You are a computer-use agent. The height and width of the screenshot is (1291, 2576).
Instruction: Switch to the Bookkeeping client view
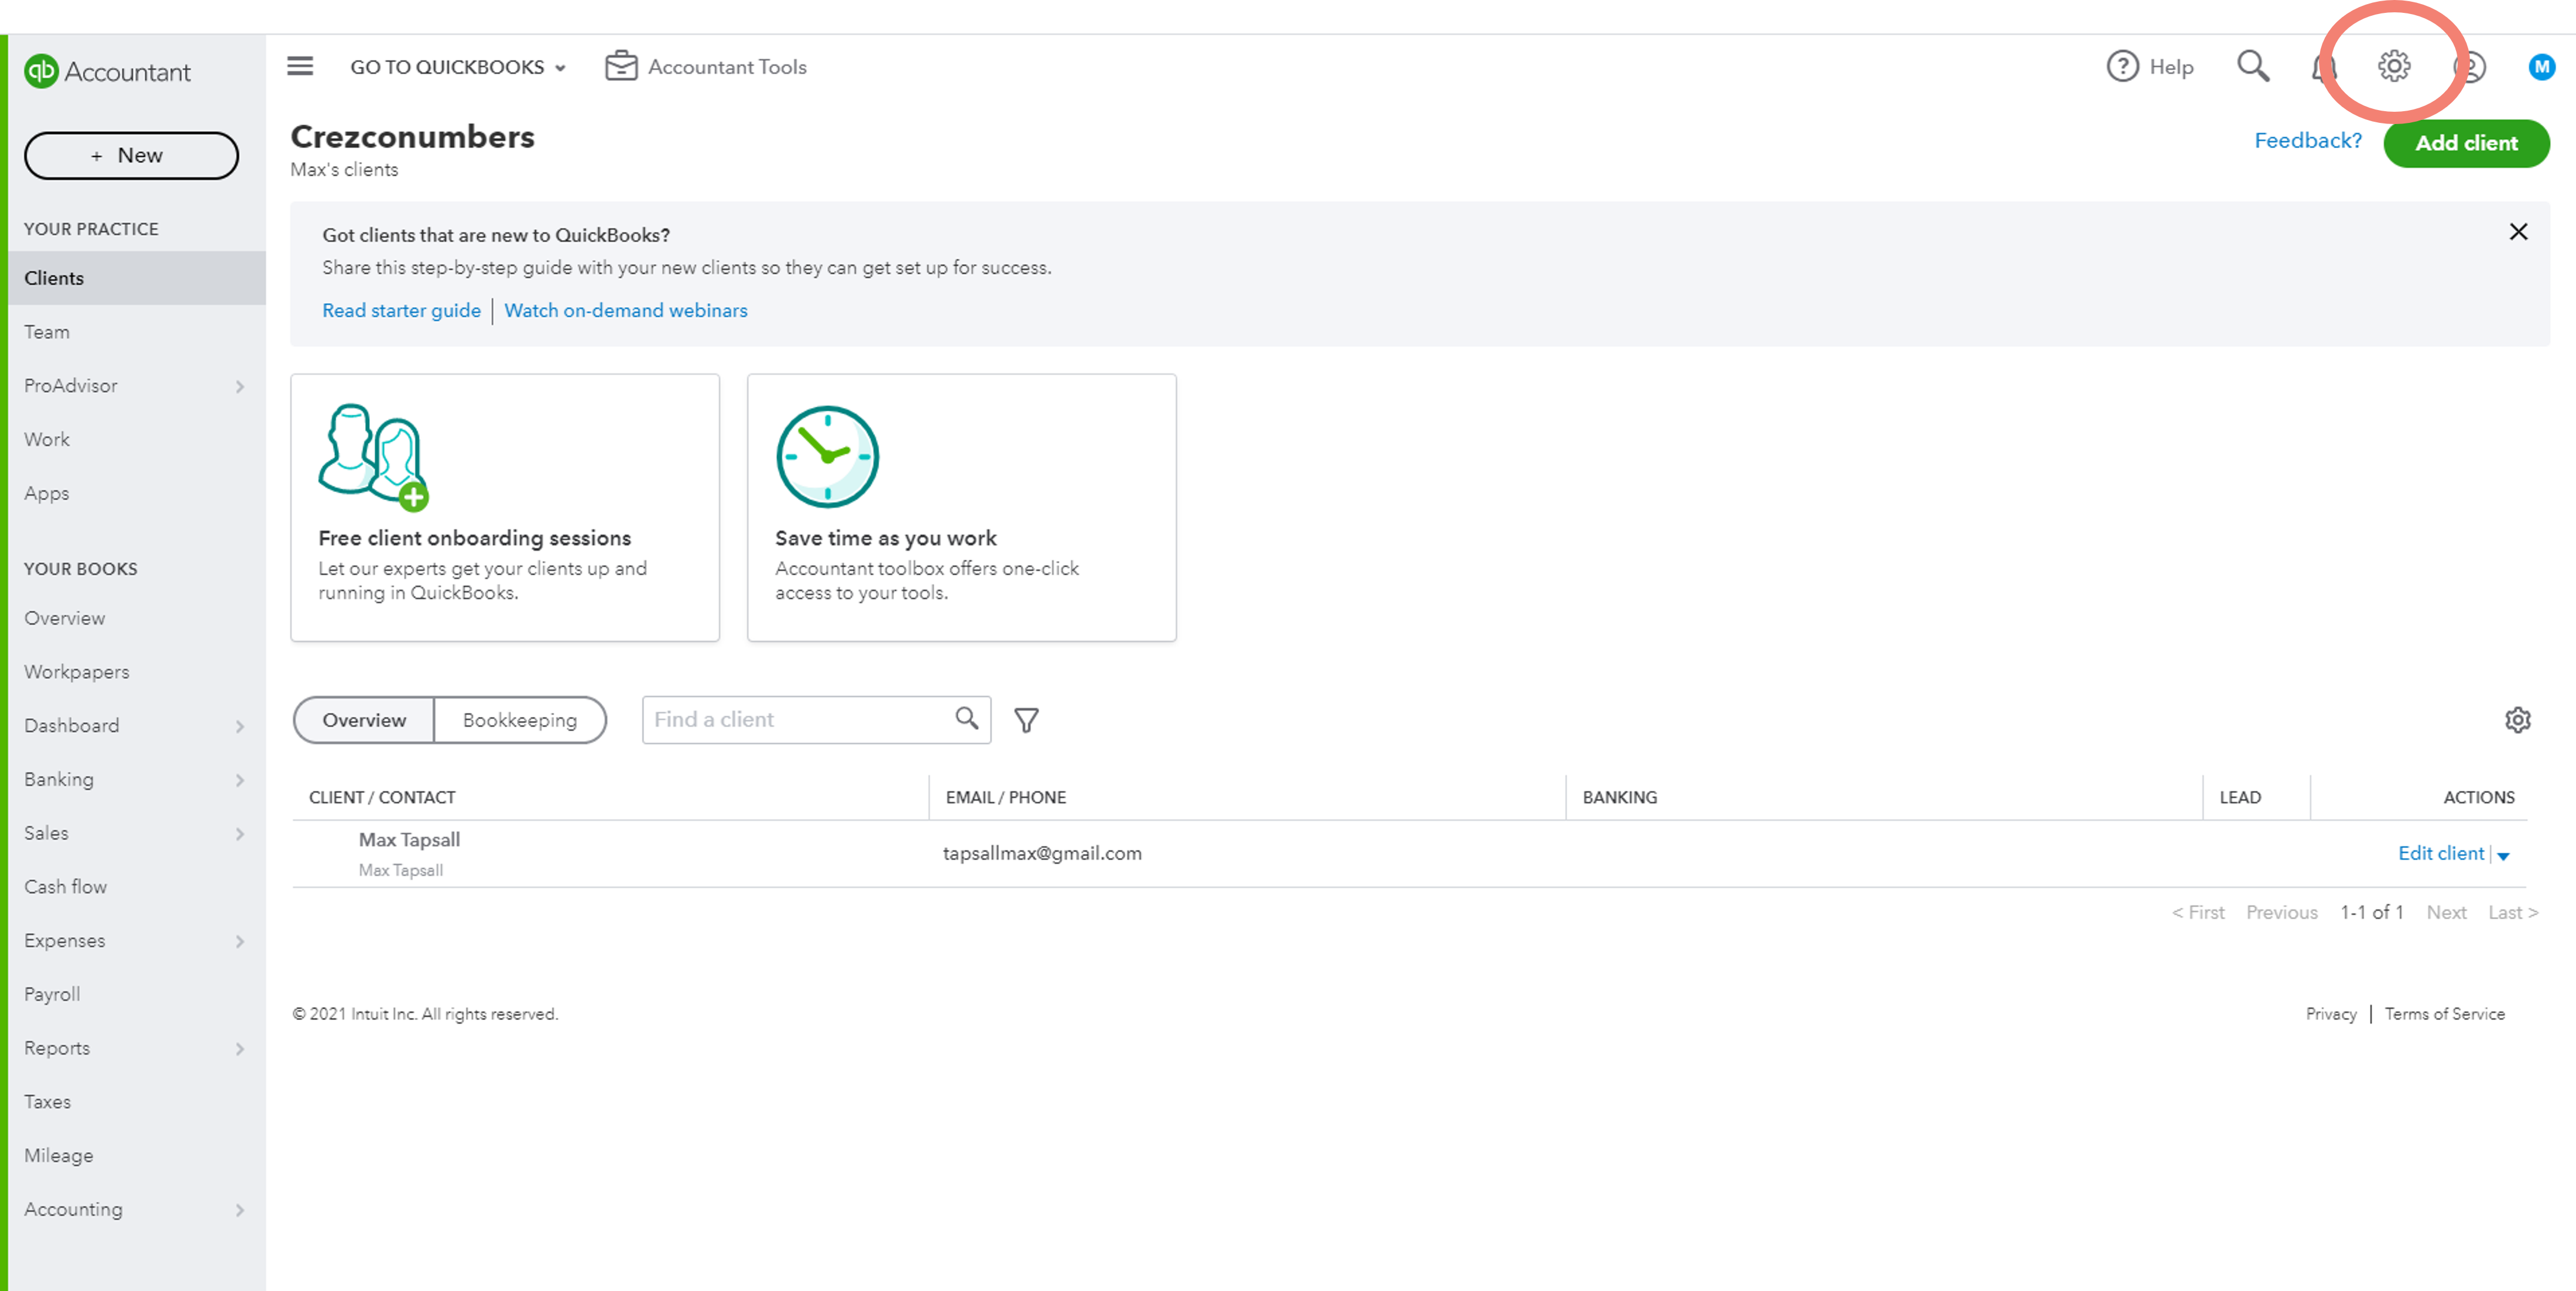(x=519, y=719)
